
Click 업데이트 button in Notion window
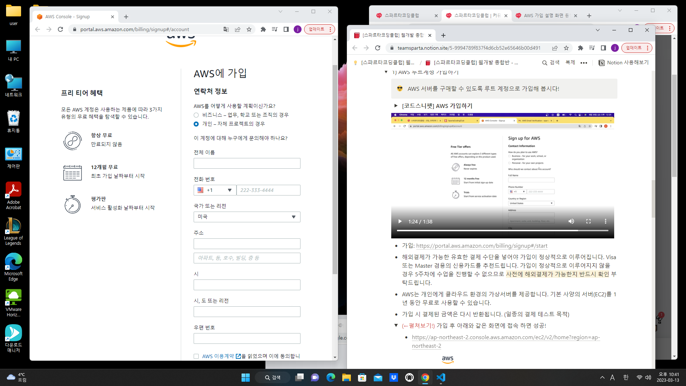(x=634, y=48)
